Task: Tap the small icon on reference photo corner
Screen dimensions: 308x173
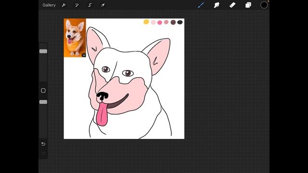Action: click(84, 55)
